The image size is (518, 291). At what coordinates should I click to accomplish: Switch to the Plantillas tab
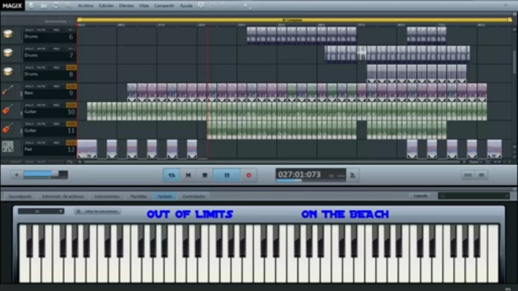click(138, 196)
